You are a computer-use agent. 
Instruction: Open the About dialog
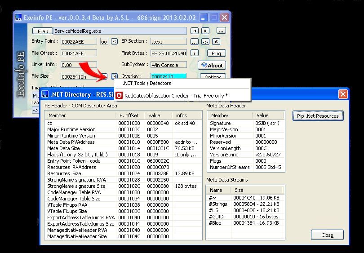212,65
